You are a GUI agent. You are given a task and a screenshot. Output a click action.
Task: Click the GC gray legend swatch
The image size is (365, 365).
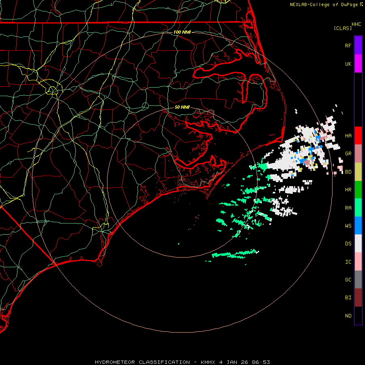[358, 279]
